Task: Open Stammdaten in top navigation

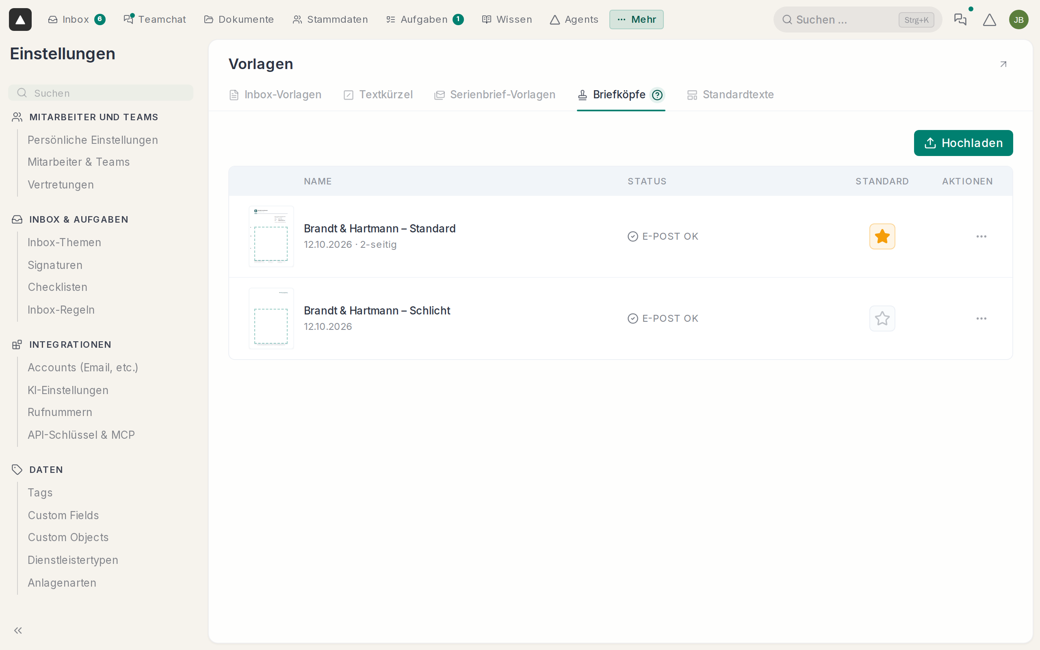Action: [330, 19]
